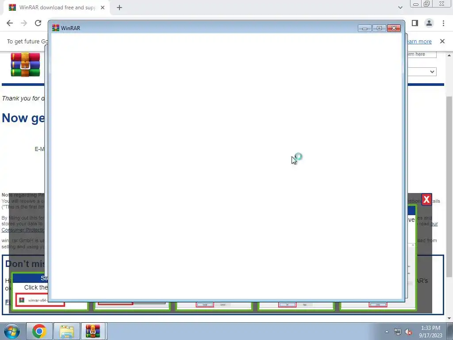Dismiss the Chrome update info bar

(442, 41)
